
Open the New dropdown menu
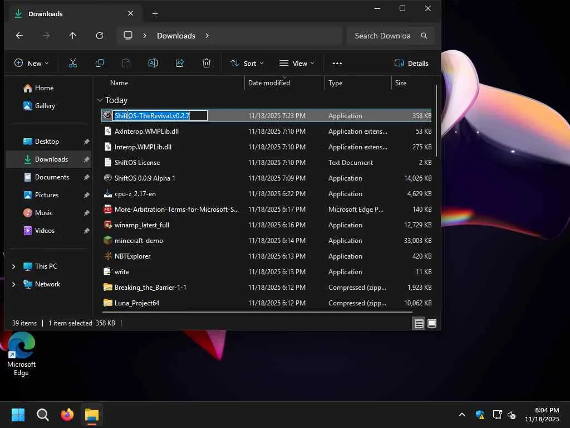[31, 64]
